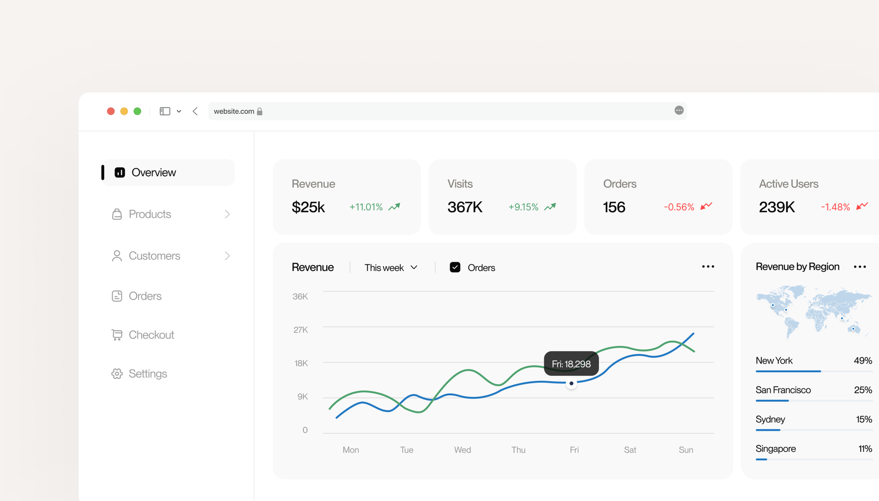Click the yellow minimize window button
The height and width of the screenshot is (501, 879).
(124, 111)
